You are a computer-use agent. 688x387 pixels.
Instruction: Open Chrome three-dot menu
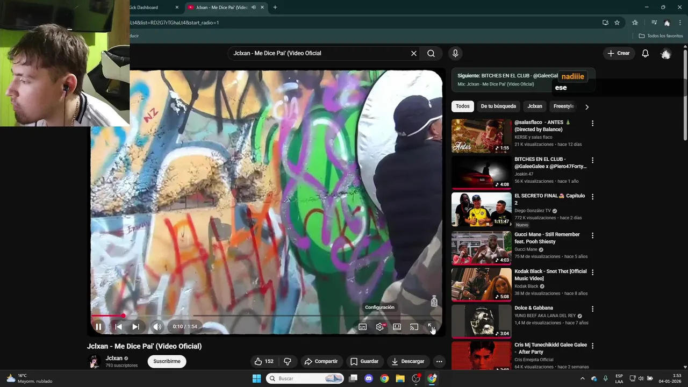coord(680,23)
